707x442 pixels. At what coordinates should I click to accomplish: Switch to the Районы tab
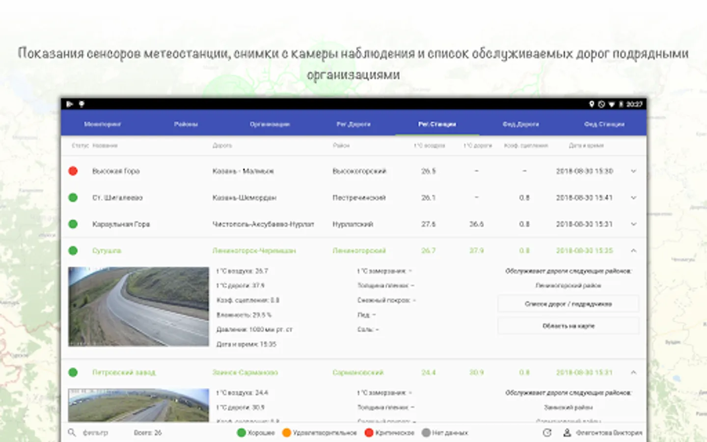186,124
